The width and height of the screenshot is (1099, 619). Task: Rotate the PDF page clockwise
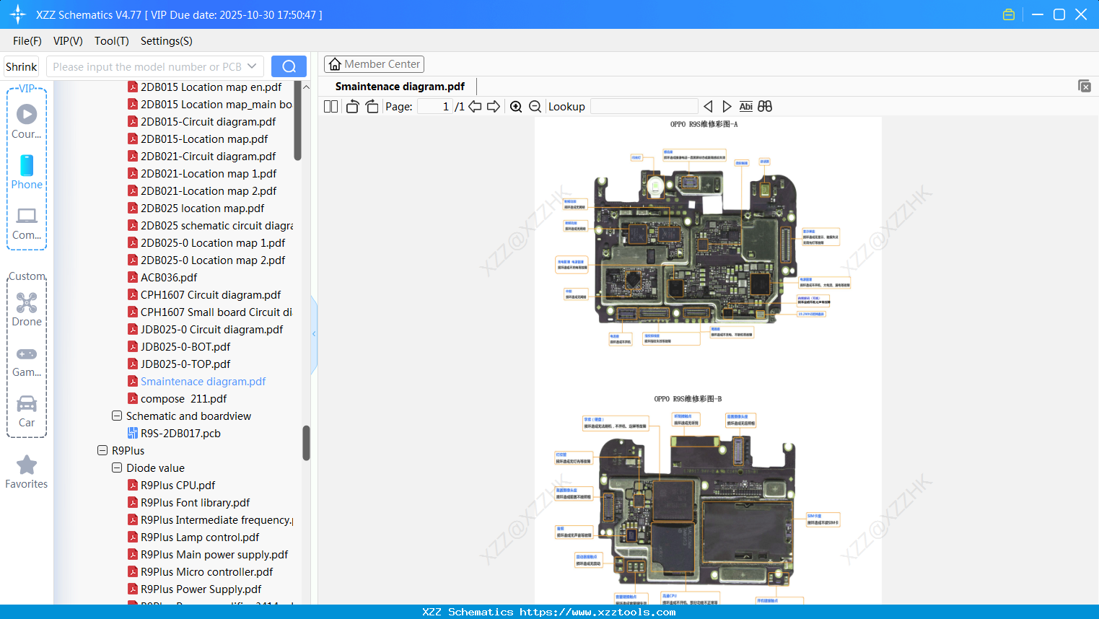371,106
